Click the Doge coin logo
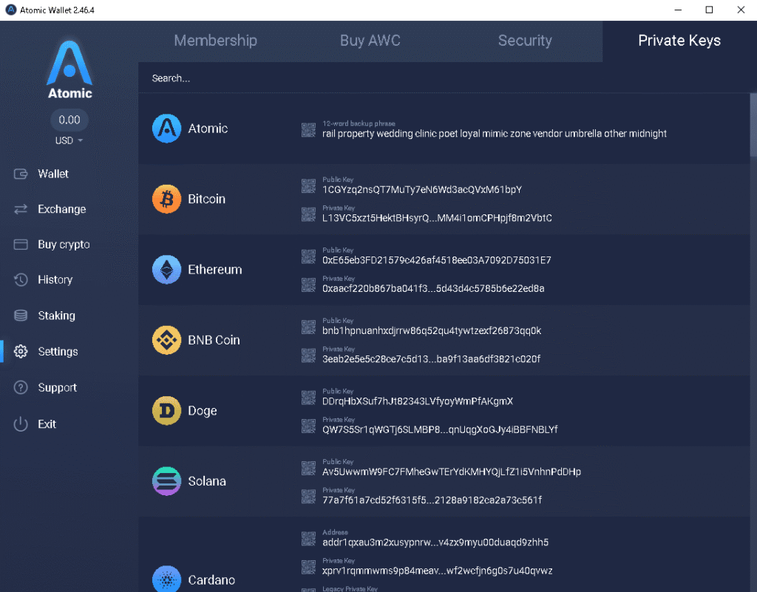 (166, 411)
